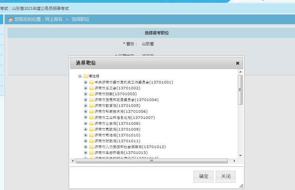Select 济南市公安局(13701008)

[x=117, y=124]
